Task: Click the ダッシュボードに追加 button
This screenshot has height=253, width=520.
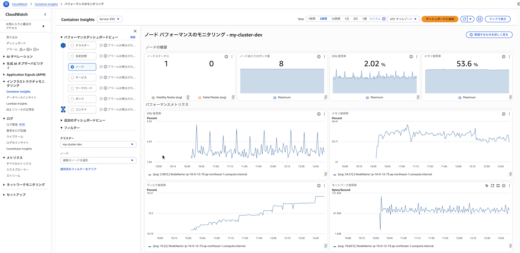Action: point(440,19)
